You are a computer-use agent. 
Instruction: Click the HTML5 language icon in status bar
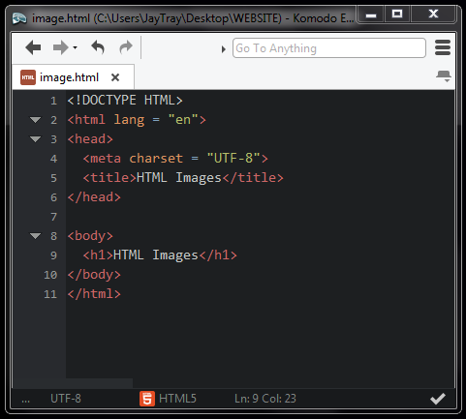(147, 399)
